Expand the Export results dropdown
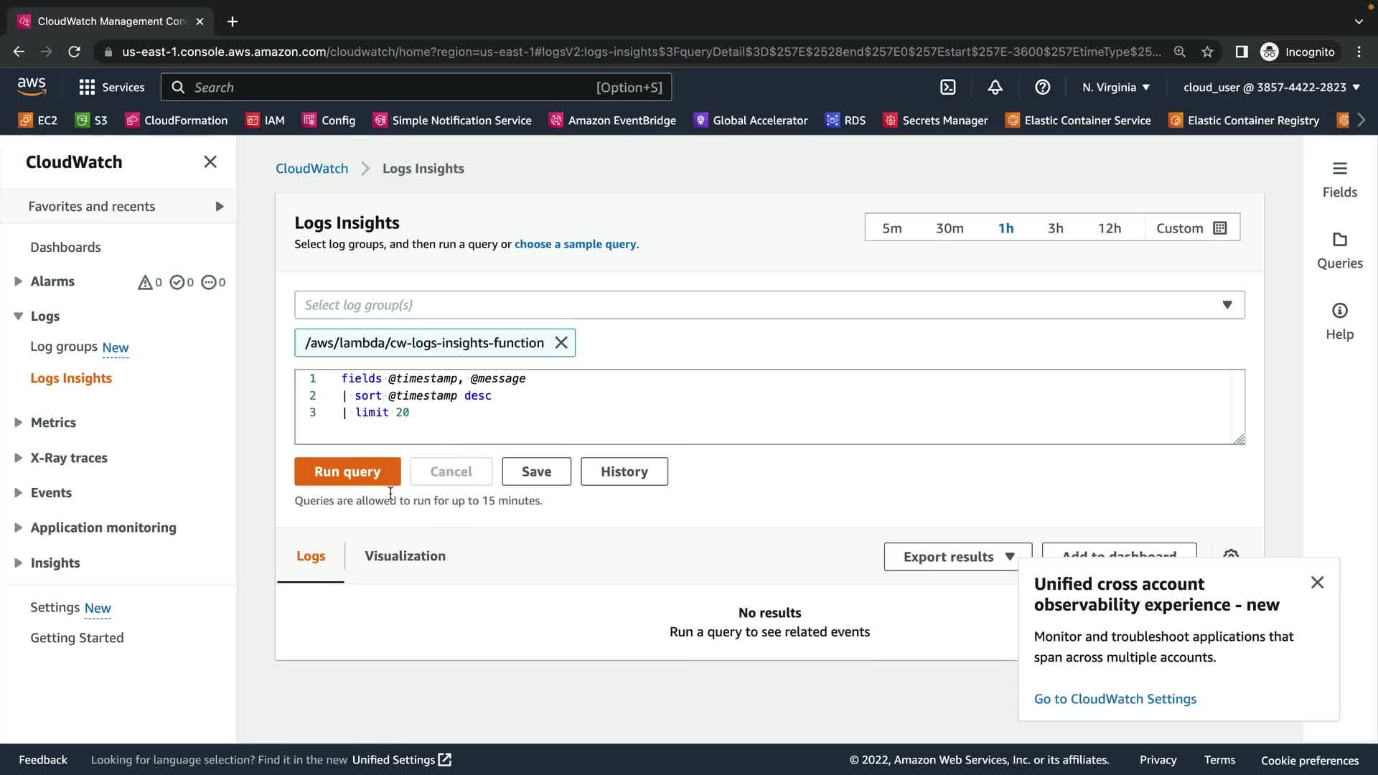 [957, 557]
